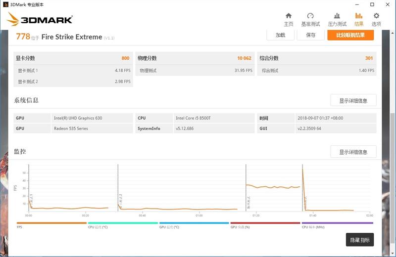Collapse indicators with 隐藏 指标 button
396x257 pixels.
point(359,240)
